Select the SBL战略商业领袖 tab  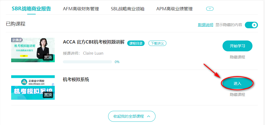[127, 9]
